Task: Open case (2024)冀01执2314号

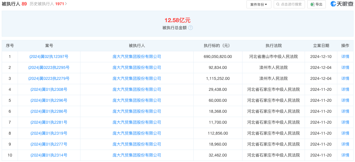Action: (x=49, y=155)
